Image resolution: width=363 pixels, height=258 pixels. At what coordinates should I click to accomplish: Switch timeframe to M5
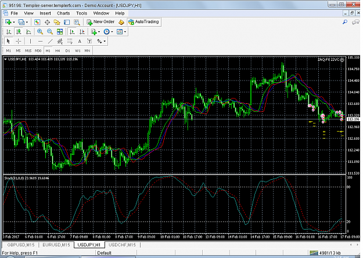click(18, 50)
